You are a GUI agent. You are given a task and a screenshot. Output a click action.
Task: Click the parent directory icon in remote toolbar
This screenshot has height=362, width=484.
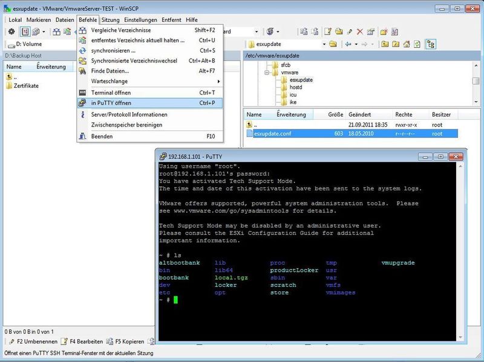click(x=385, y=44)
